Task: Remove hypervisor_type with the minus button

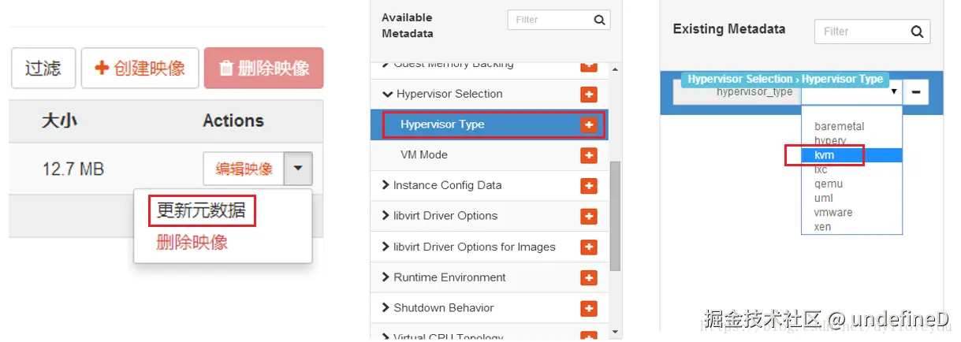Action: coord(916,92)
